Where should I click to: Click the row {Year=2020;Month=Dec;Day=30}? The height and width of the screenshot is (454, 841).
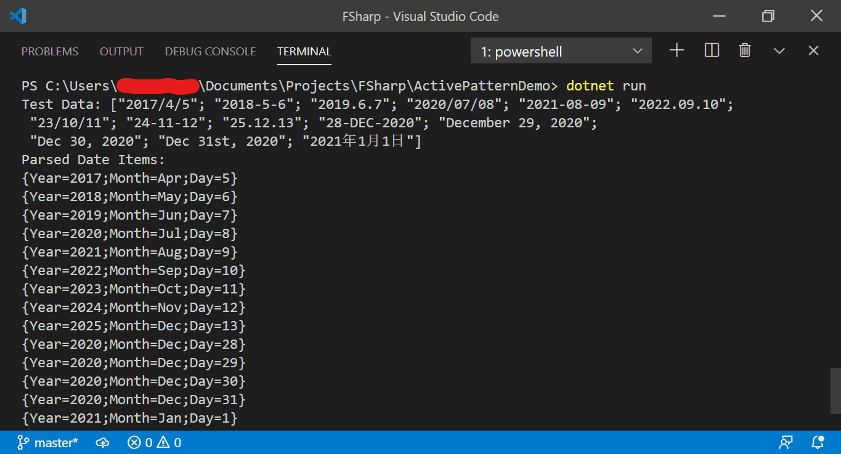[x=134, y=381]
